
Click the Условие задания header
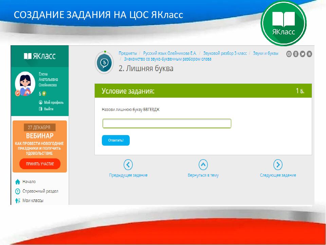pyautogui.click(x=128, y=91)
